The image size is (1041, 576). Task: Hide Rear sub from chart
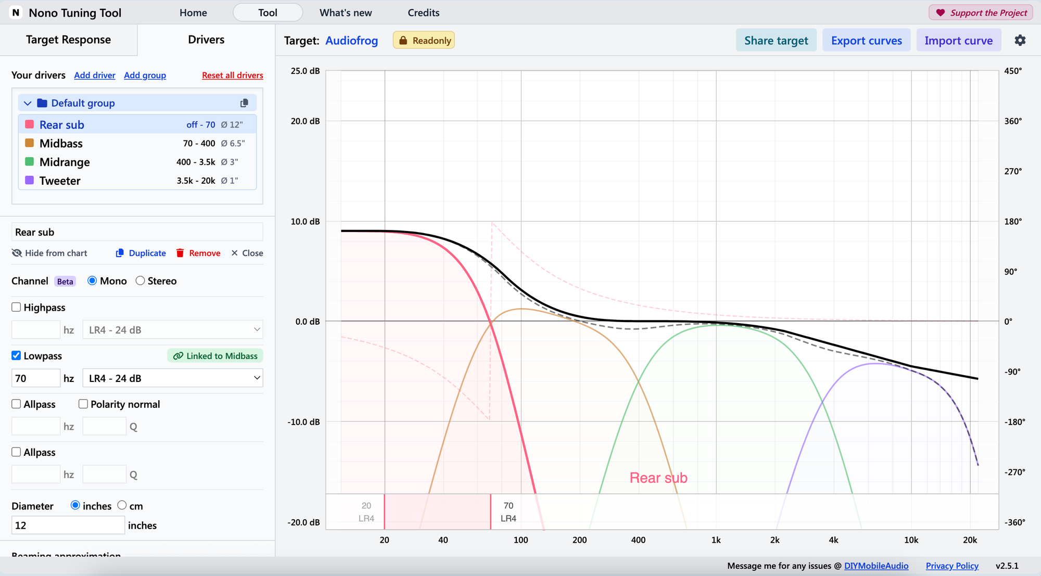(49, 253)
